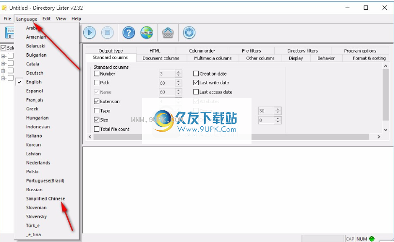Viewport: 394px width, 242px height.
Task: Switch to the Document columns tab
Action: tap(161, 58)
